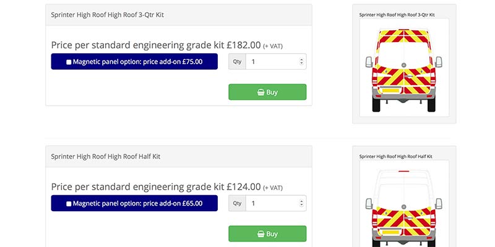Click the 3-Qtr Kit thumbnail caption text
Viewport: 495px width, 247px height.
(397, 15)
